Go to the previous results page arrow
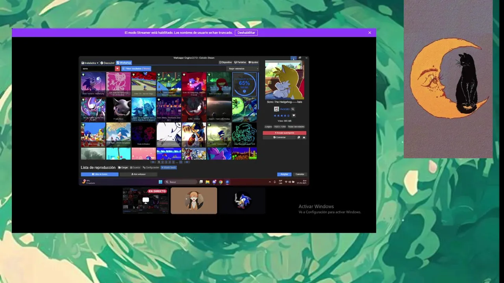Image resolution: width=504 pixels, height=283 pixels. tap(153, 162)
